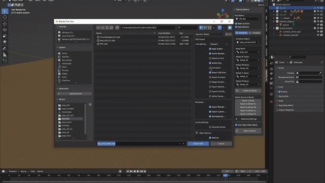Open the Operator Presets dropdown
This screenshot has height=183, width=325.
point(210,34)
